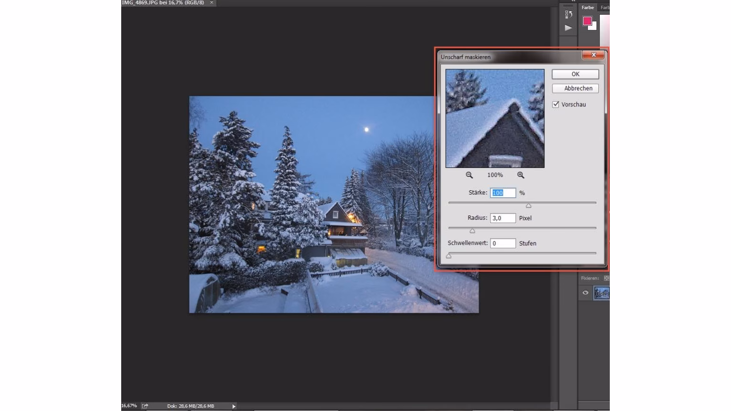731x411 pixels.
Task: Click the Actions play triangle icon
Action: pyautogui.click(x=568, y=28)
